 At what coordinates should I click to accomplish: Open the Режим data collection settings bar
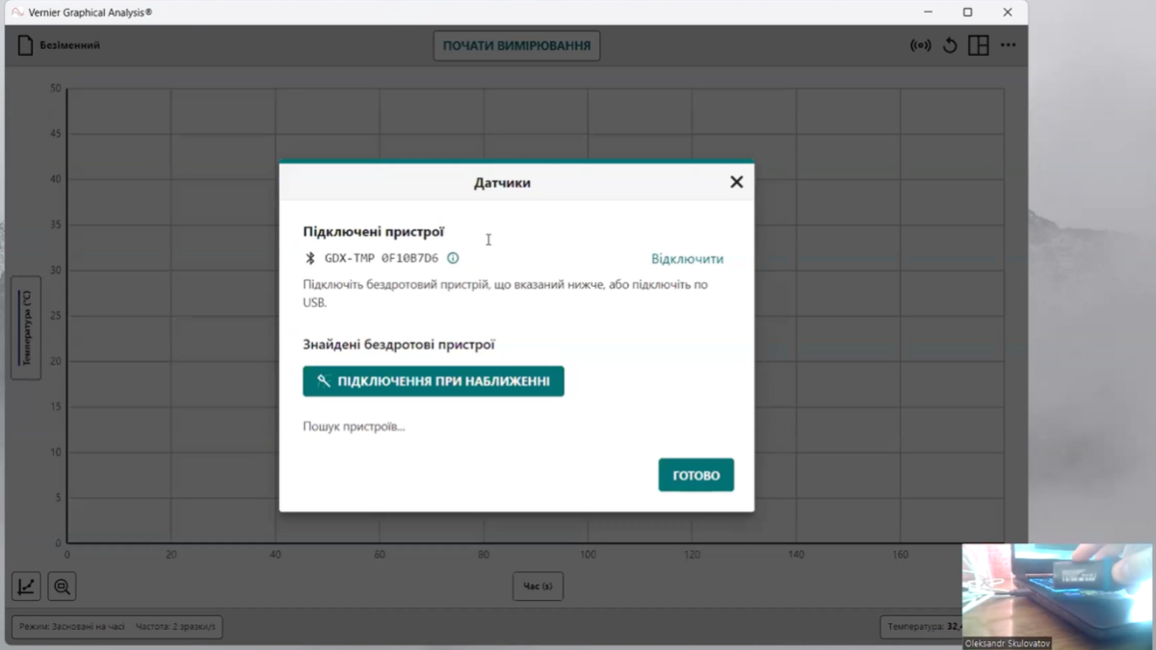117,627
